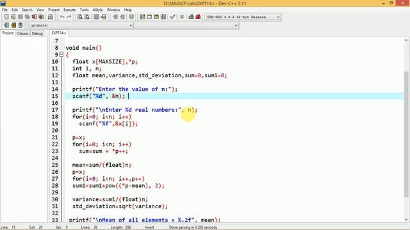Click the 'void main()' line
Image resolution: width=410 pixels, height=230 pixels.
[84, 48]
